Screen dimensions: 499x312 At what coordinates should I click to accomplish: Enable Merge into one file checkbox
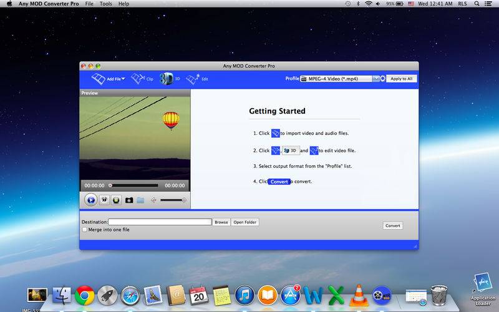tap(85, 230)
